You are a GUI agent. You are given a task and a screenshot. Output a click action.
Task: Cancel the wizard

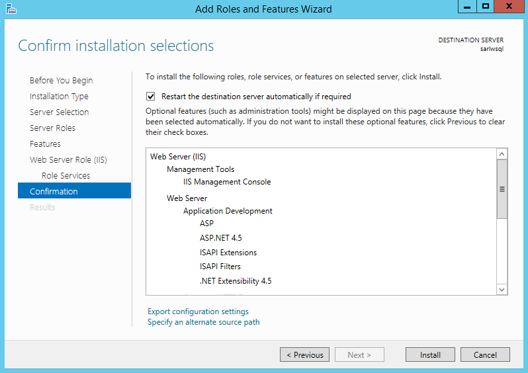(x=485, y=354)
